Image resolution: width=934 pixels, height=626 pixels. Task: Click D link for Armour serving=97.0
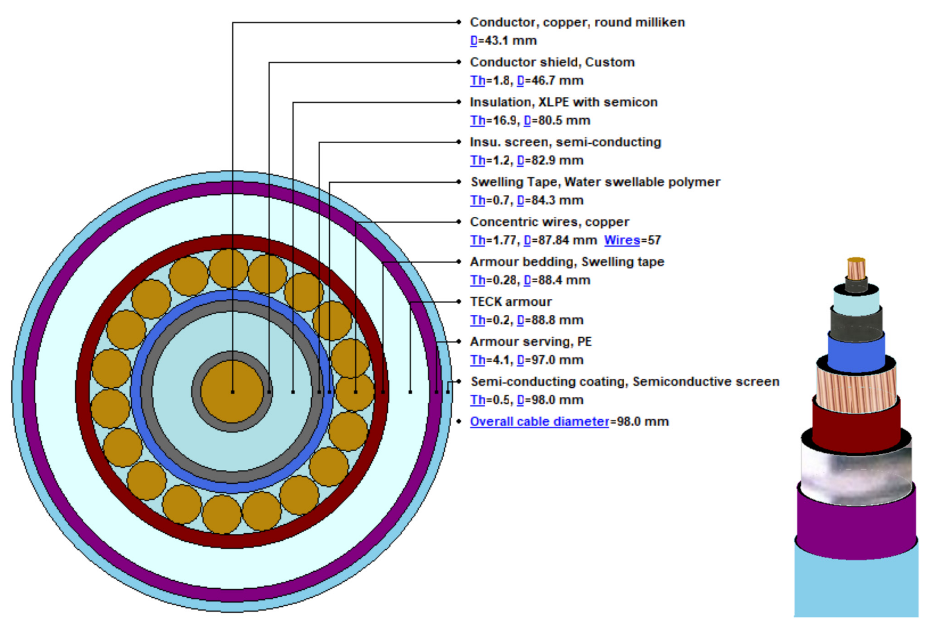click(520, 360)
